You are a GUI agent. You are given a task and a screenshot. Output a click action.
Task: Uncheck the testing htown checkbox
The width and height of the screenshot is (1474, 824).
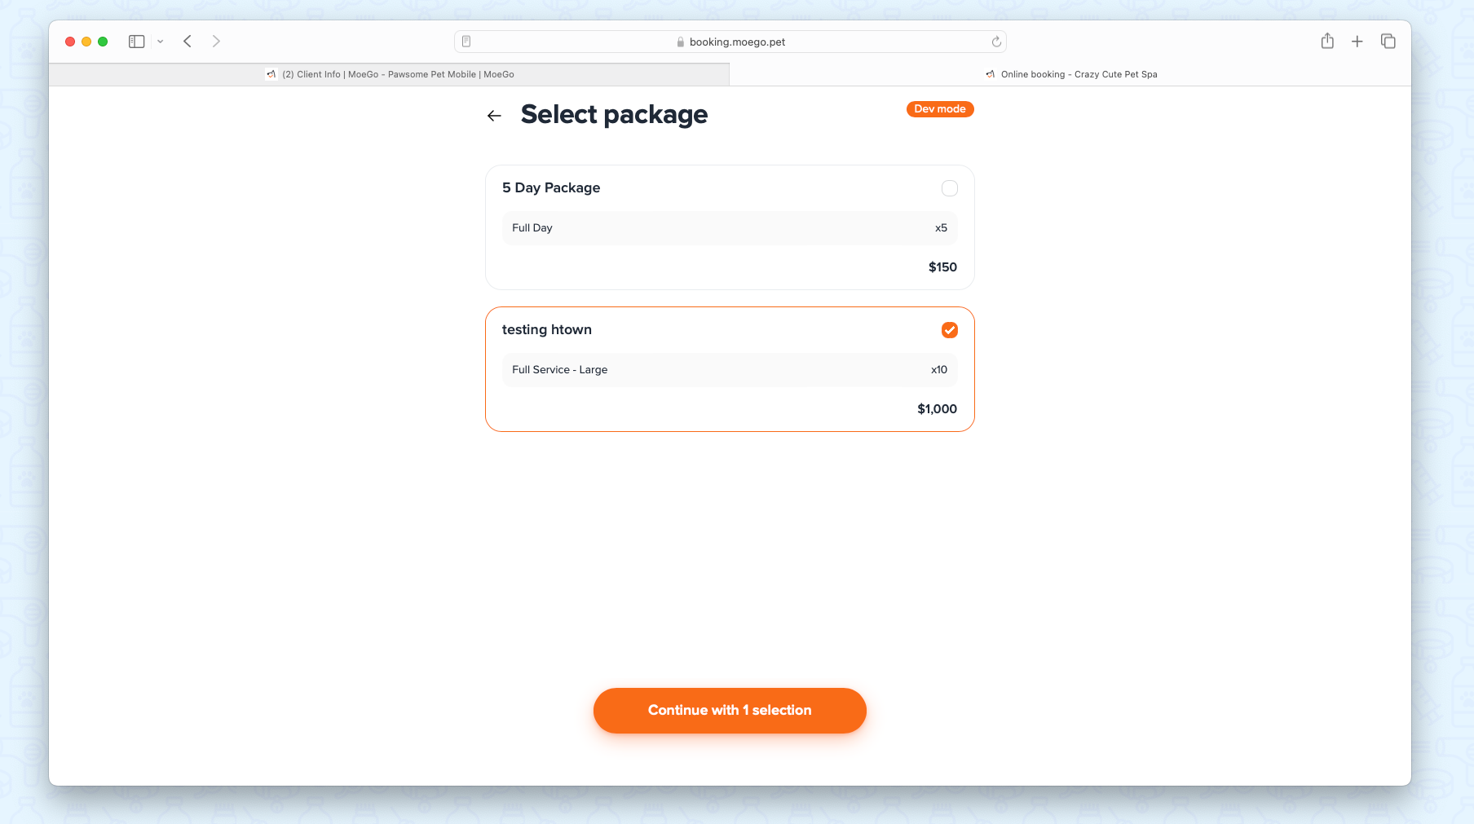coord(950,330)
